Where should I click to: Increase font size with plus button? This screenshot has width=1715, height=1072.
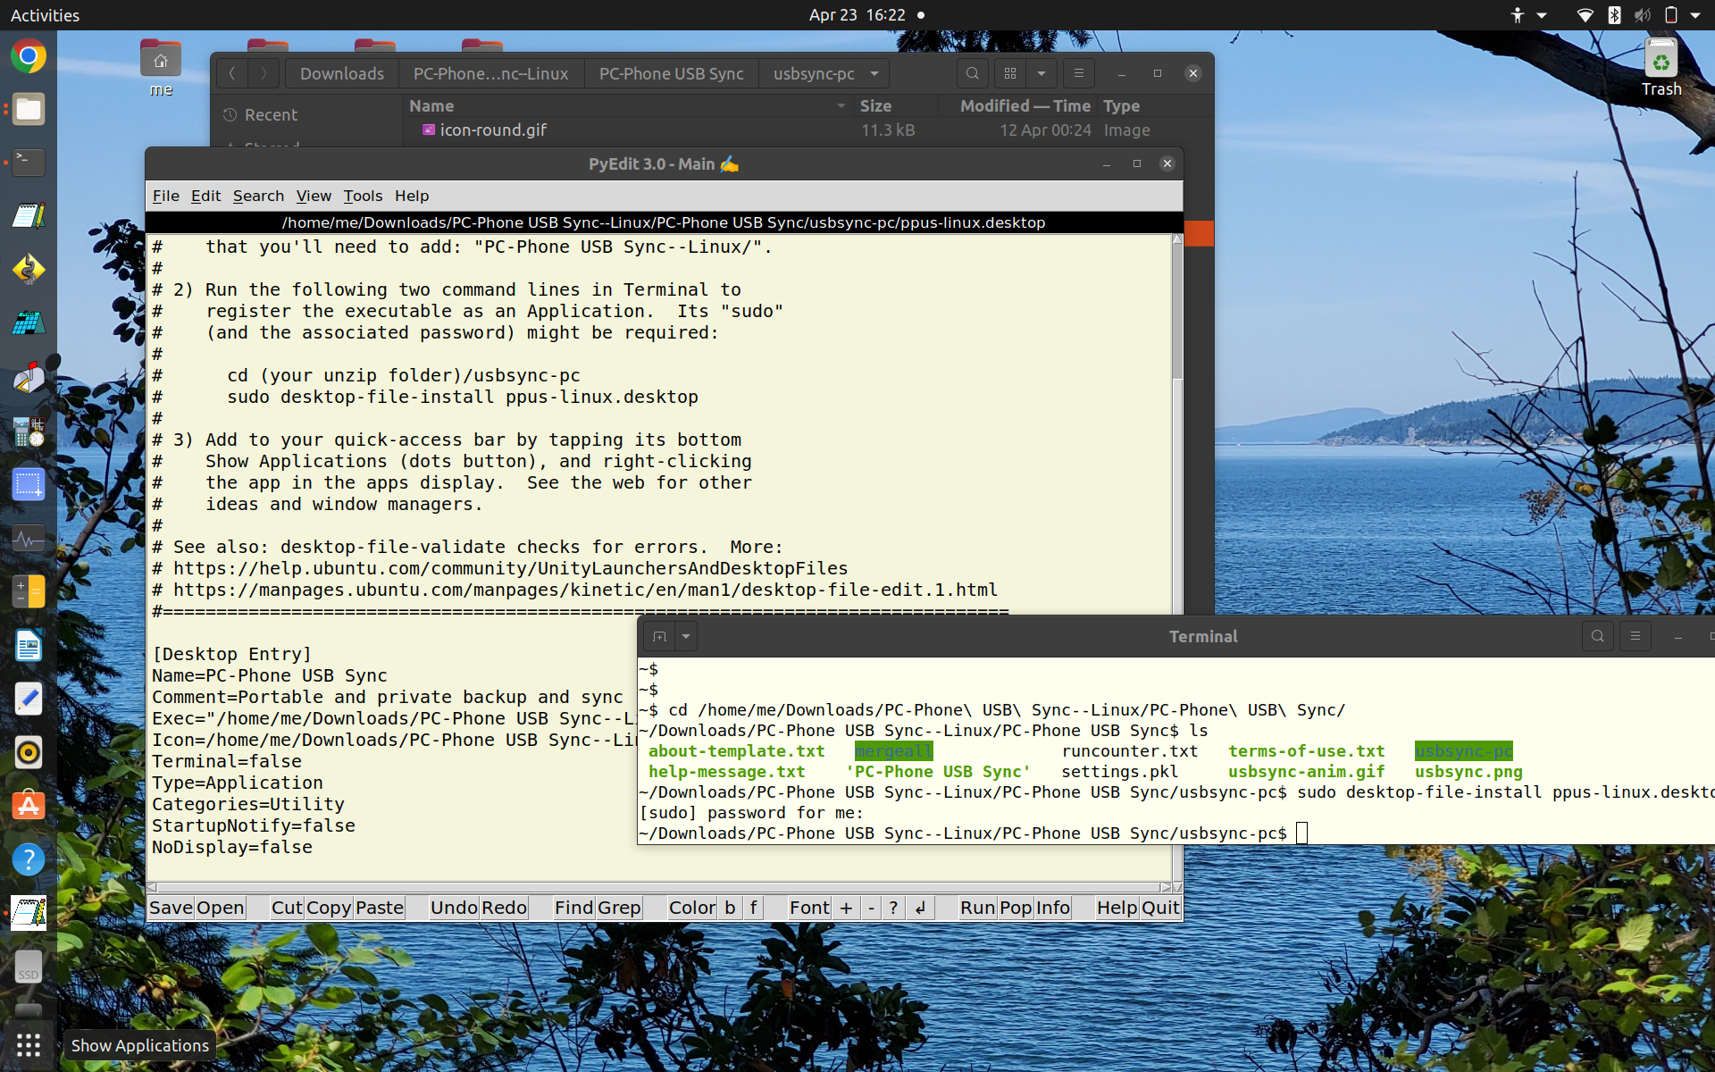[846, 908]
